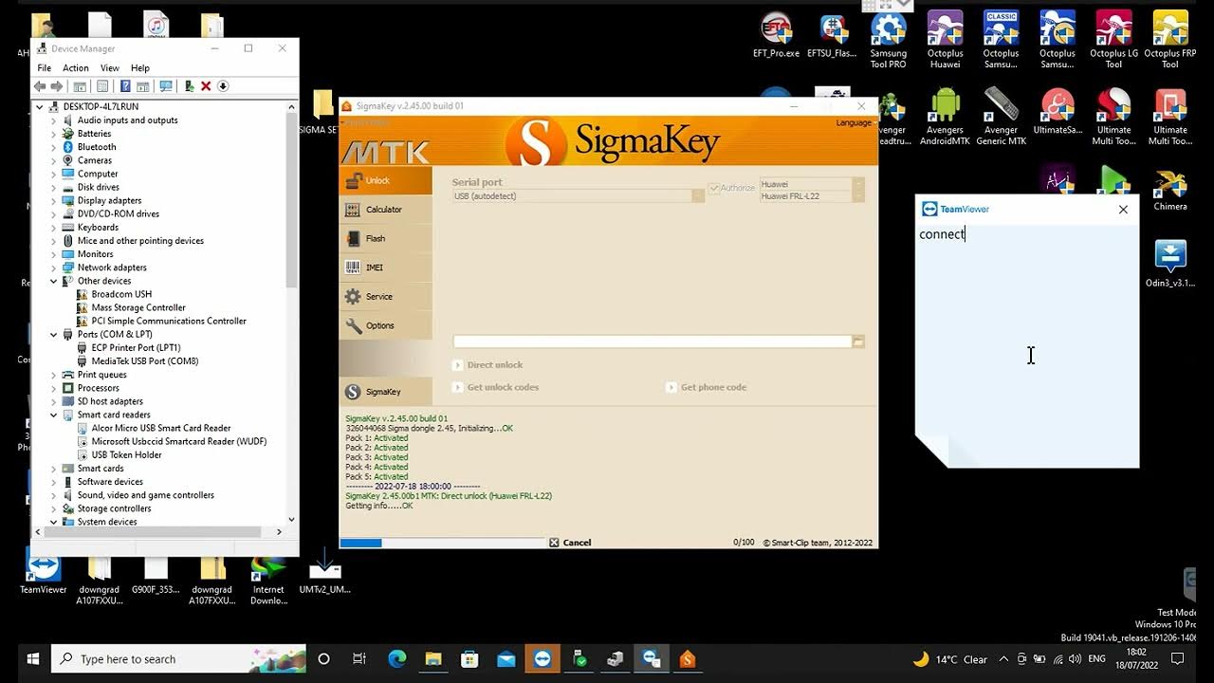Viewport: 1214px width, 683px height.
Task: Open the notification center in system tray
Action: (1178, 658)
